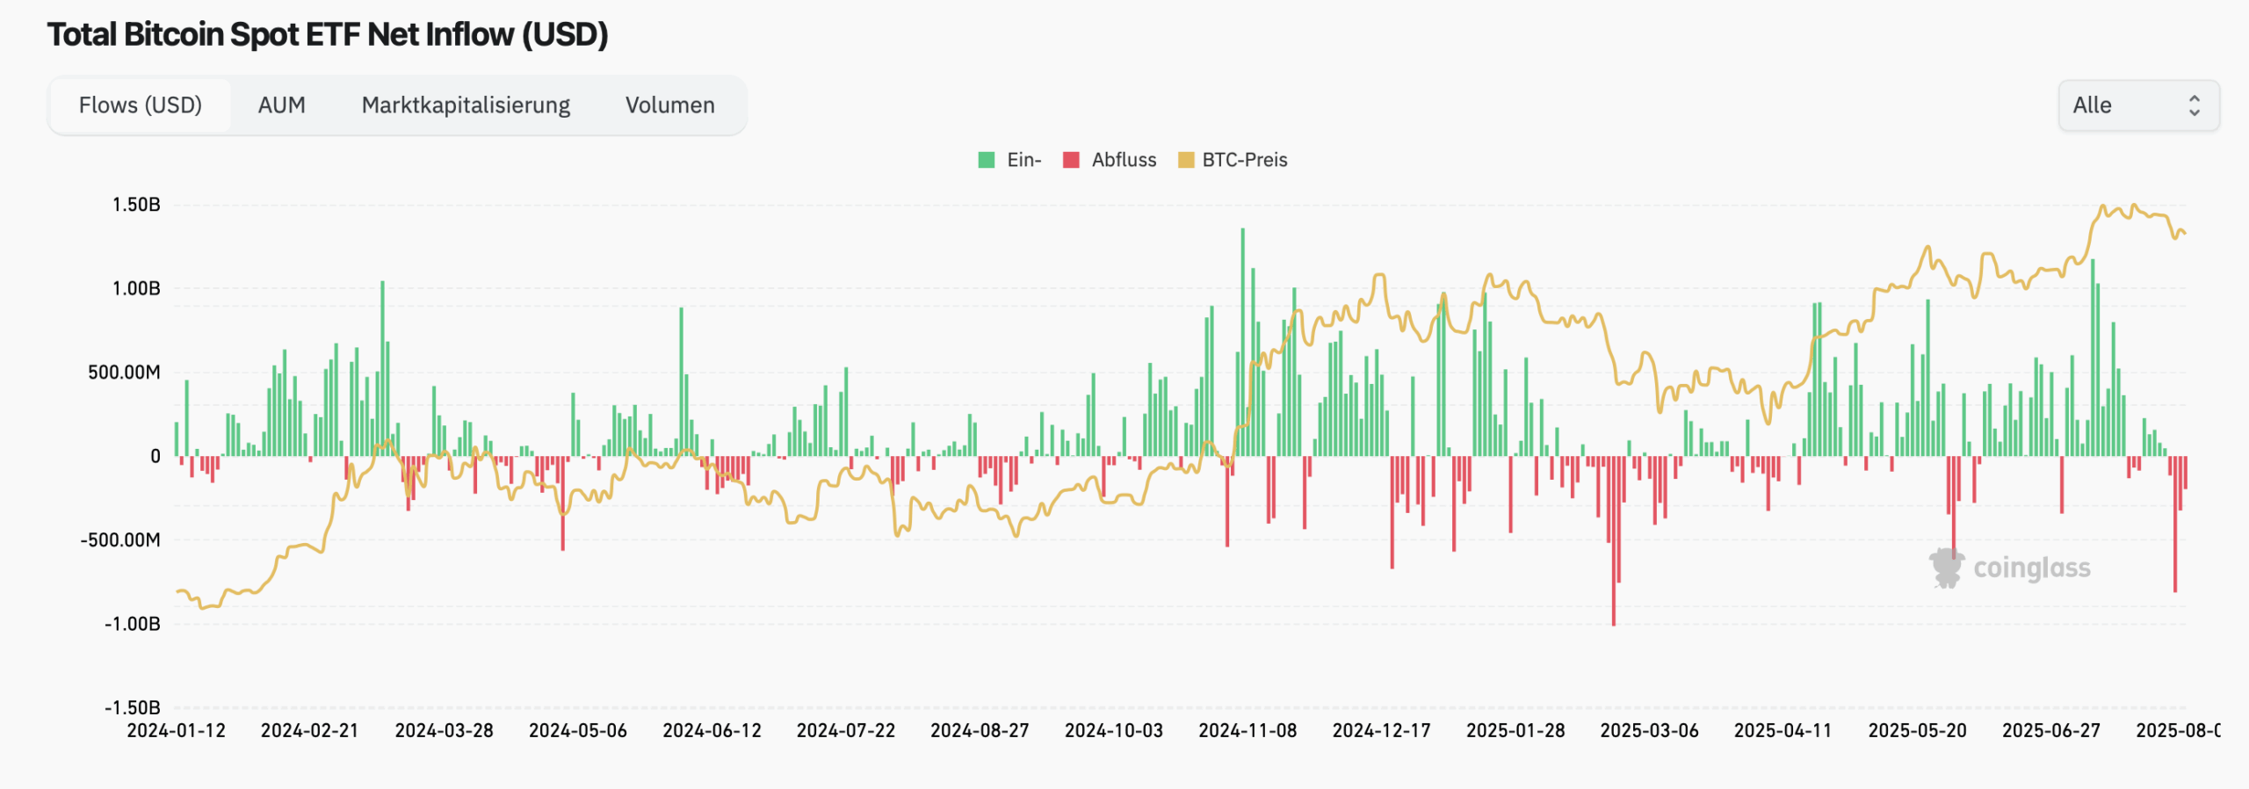Open the Alle time range dropdown
Screen dimensions: 2249x789
(x=2137, y=105)
